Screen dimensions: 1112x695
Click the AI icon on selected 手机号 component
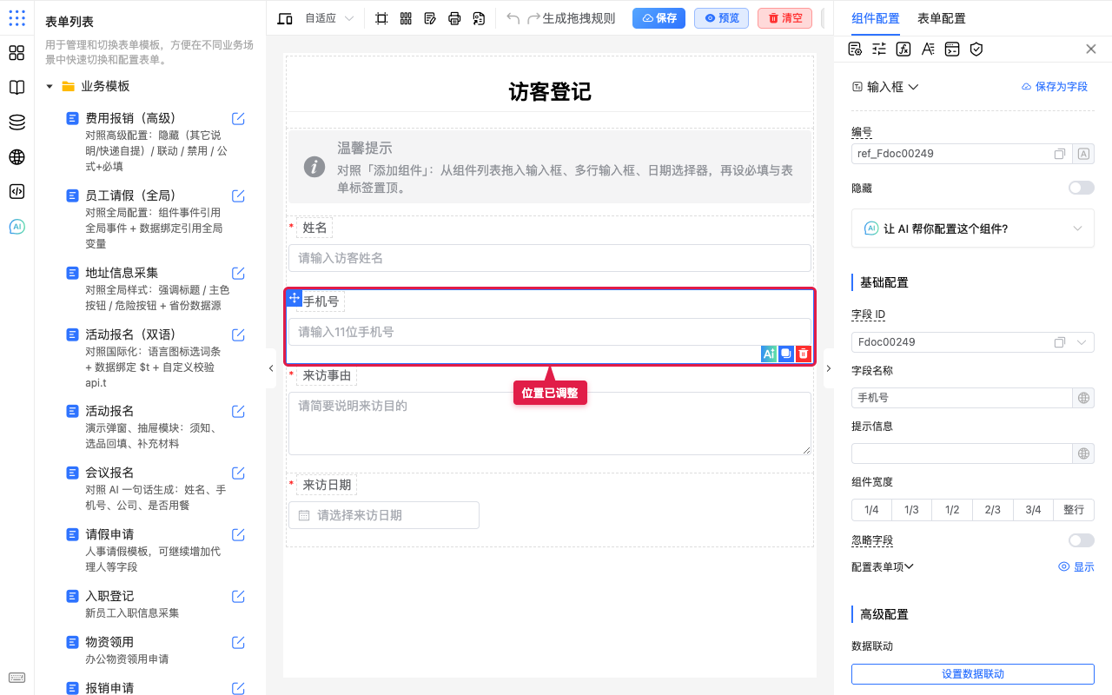click(768, 354)
